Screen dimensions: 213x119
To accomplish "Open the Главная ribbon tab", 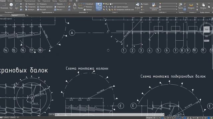I will coord(3,1).
